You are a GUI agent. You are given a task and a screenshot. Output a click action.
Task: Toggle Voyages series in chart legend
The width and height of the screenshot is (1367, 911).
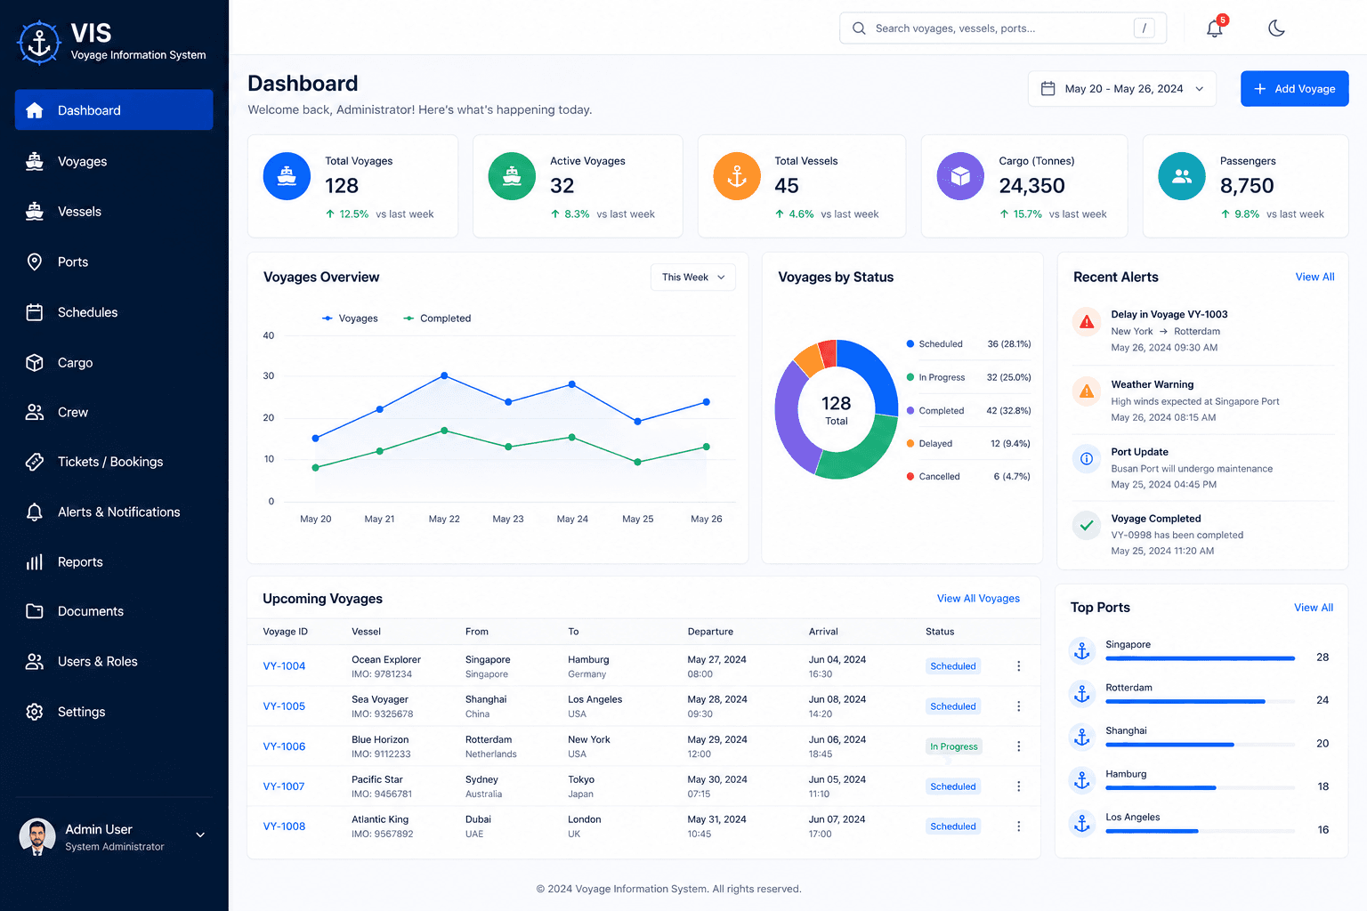tap(350, 318)
